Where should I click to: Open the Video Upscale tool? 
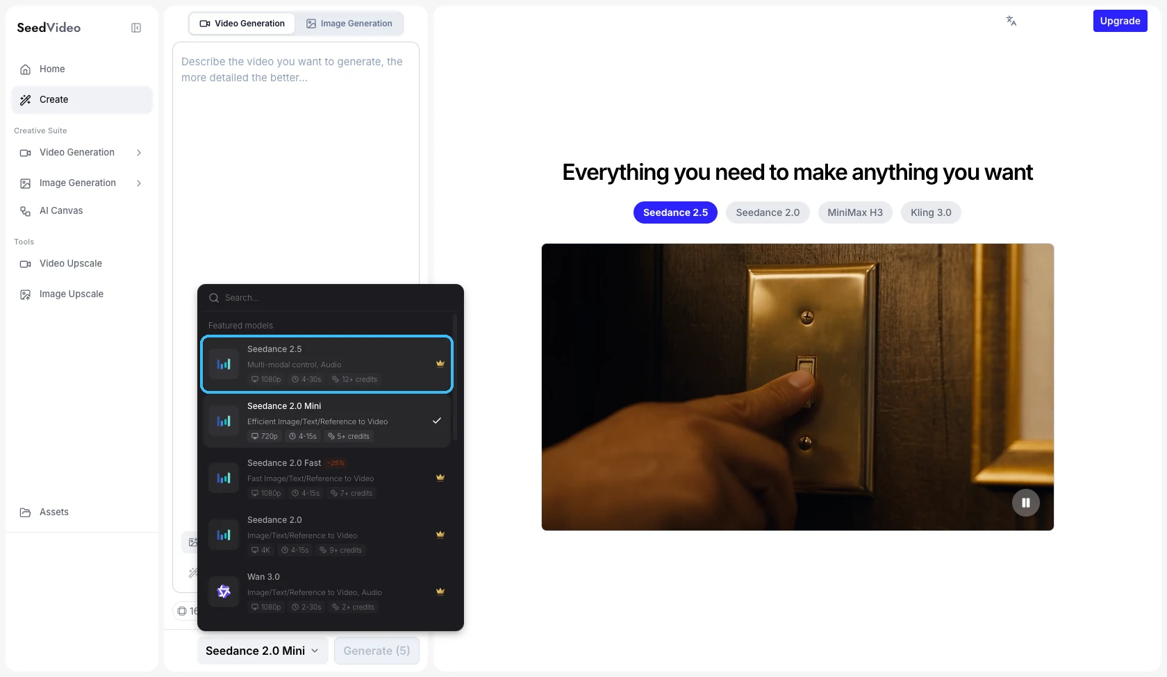tap(82, 263)
